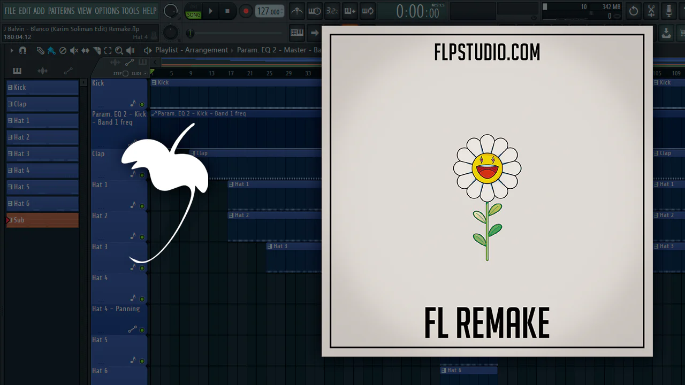This screenshot has width=685, height=385.
Task: Toggle the STEP edit mode switch
Action: (125, 73)
